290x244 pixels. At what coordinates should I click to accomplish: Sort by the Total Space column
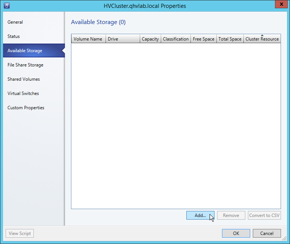point(230,39)
